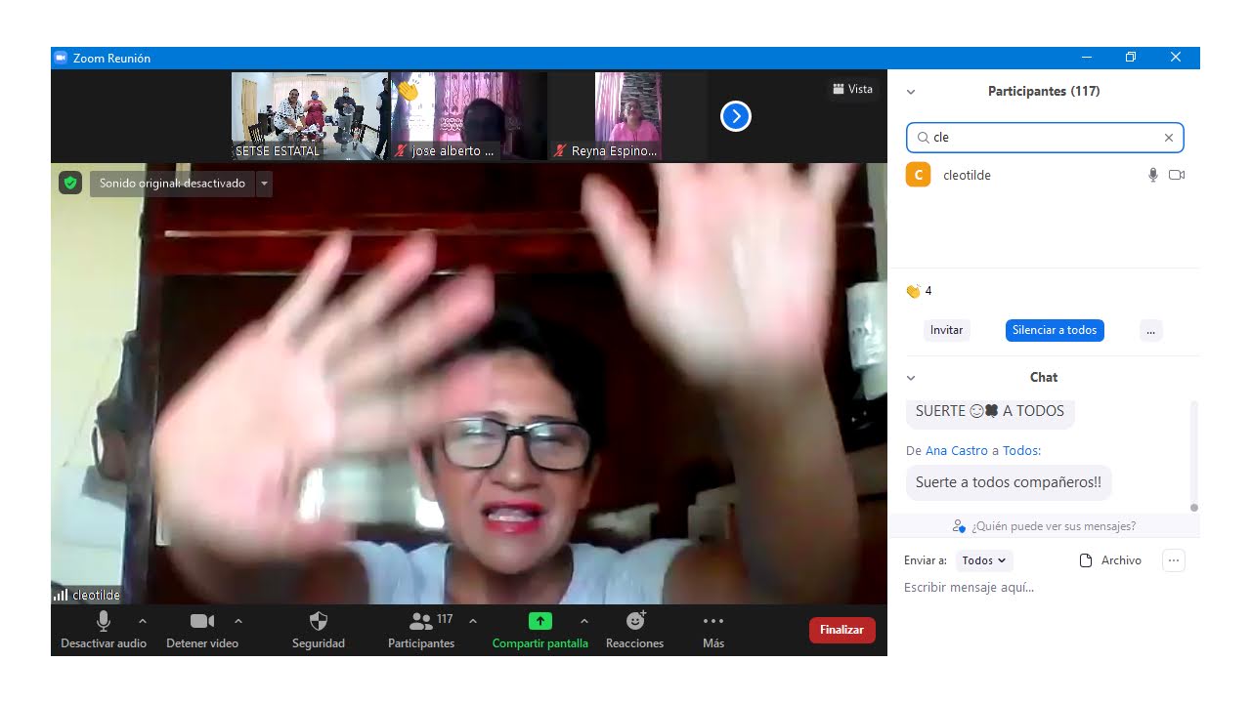Toggle Sonido original desactivado button
Viewport: 1251px width, 703px height.
(x=172, y=183)
